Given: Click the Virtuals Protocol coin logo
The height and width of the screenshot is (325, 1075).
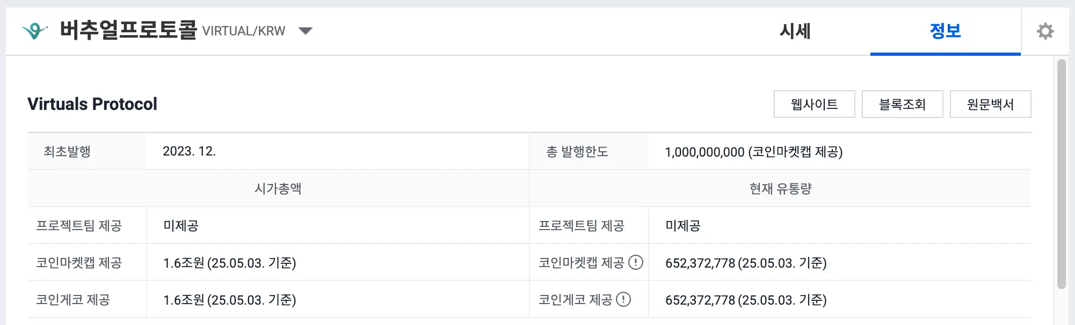Looking at the screenshot, I should tap(33, 31).
